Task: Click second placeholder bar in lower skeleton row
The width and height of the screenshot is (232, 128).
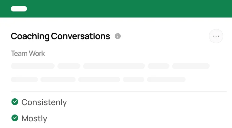Action: pyautogui.click(x=58, y=79)
